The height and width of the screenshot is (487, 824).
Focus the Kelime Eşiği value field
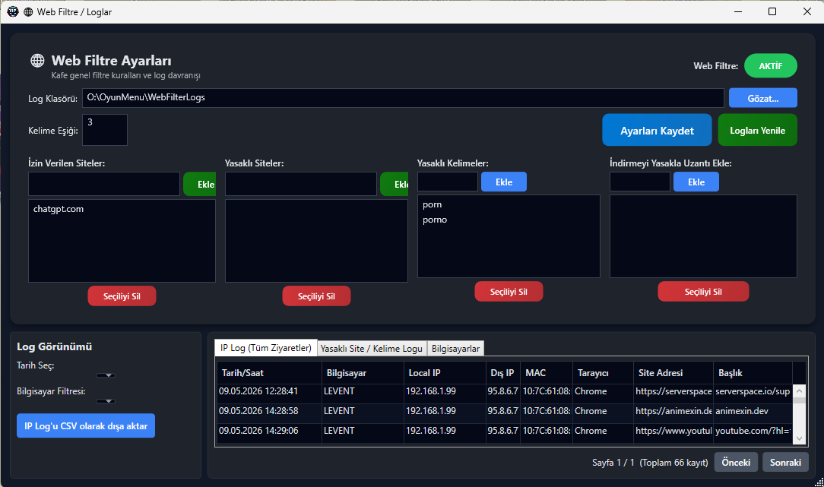[x=105, y=130]
